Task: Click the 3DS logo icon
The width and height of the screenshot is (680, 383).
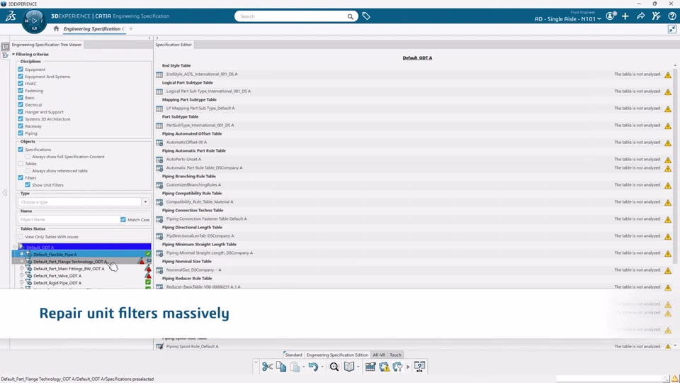Action: click(11, 16)
